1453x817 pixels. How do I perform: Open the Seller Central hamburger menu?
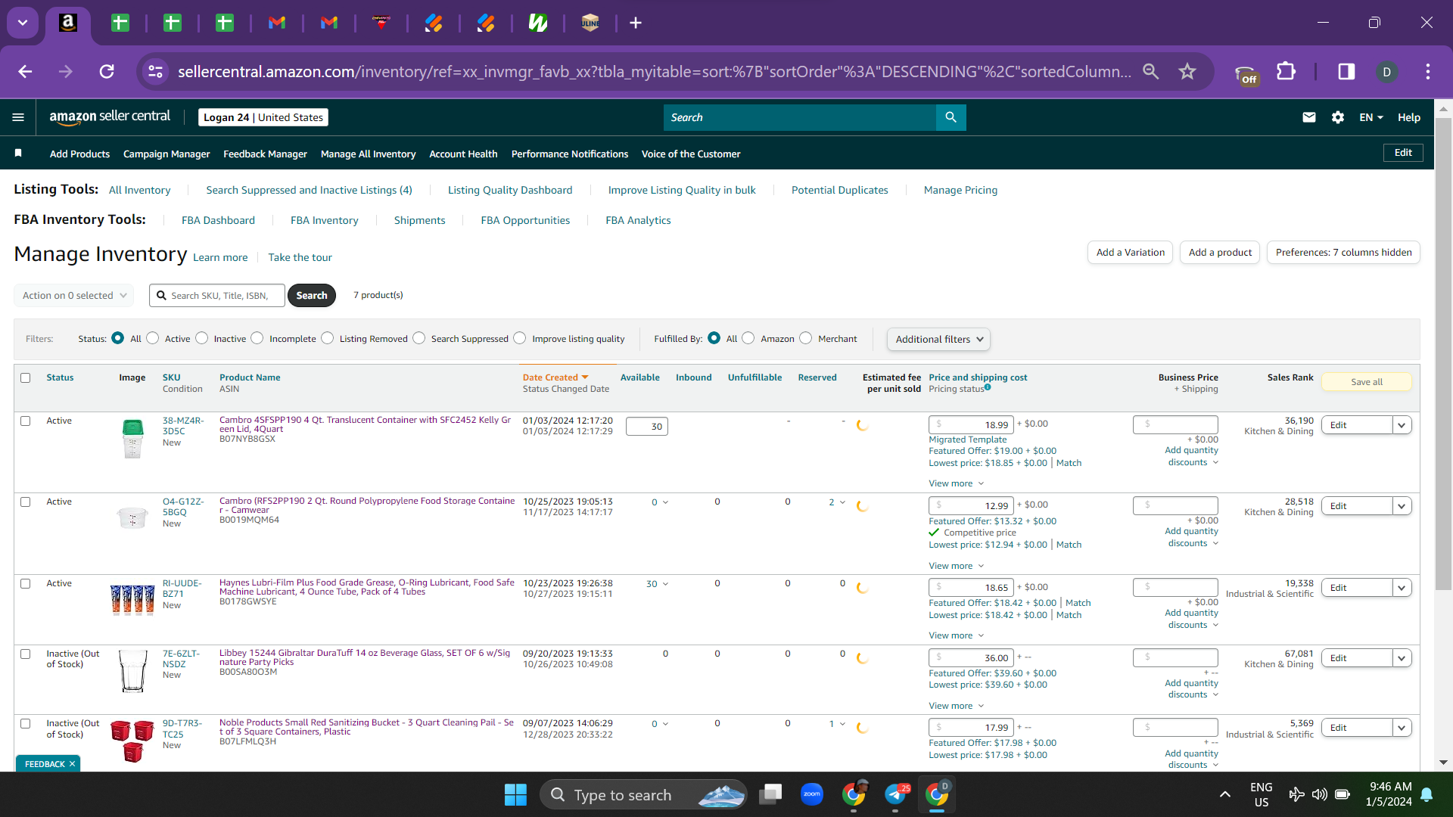[x=18, y=117]
